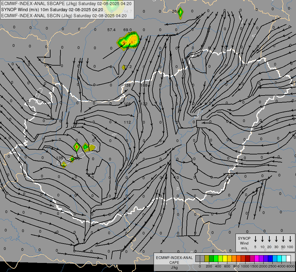Click the SYNOP Wind 10m title line
The height and width of the screenshot is (272, 296).
pyautogui.click(x=52, y=10)
